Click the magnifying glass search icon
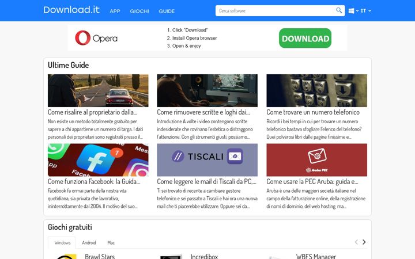The width and height of the screenshot is (415, 259). point(339,10)
